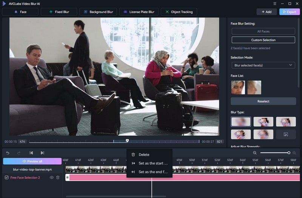The width and height of the screenshot is (302, 198).
Task: Click the Reselect button
Action: [x=263, y=101]
